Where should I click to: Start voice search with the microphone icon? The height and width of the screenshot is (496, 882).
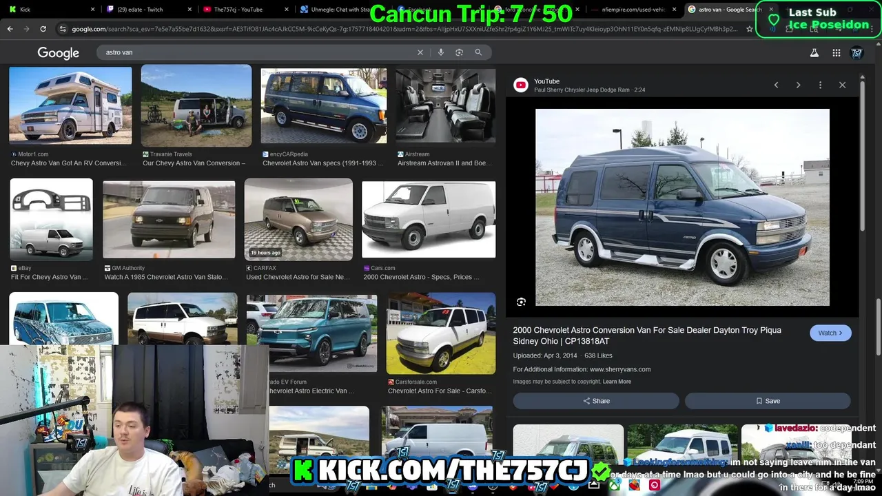click(441, 52)
